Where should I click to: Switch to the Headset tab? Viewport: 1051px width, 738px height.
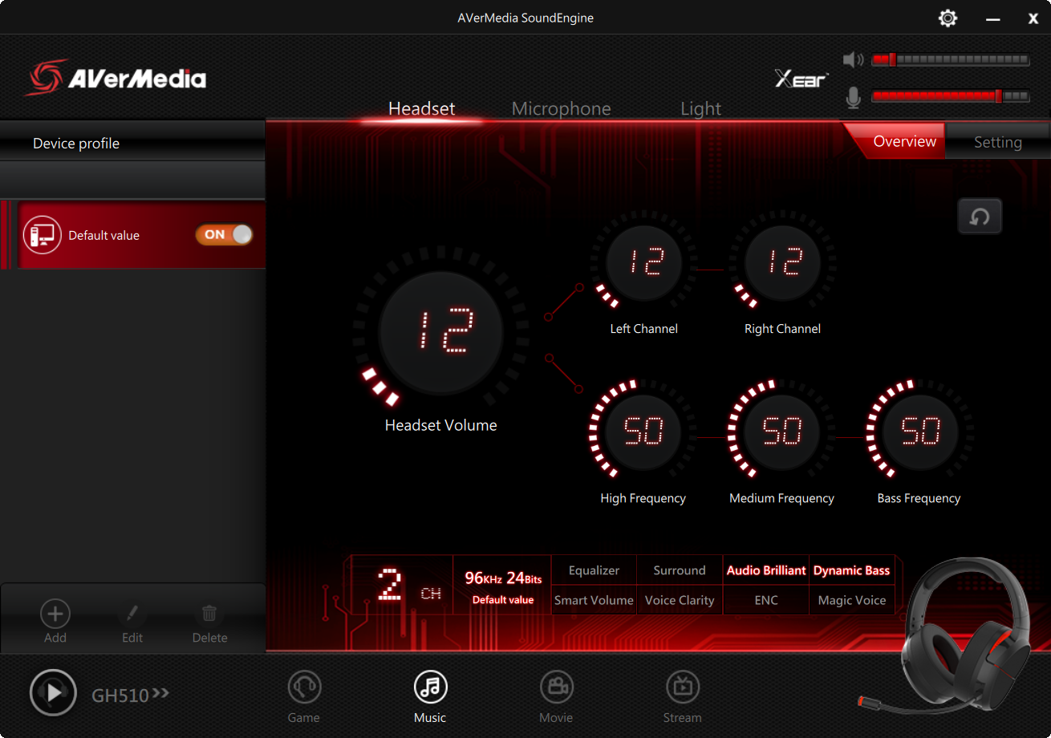pyautogui.click(x=422, y=108)
